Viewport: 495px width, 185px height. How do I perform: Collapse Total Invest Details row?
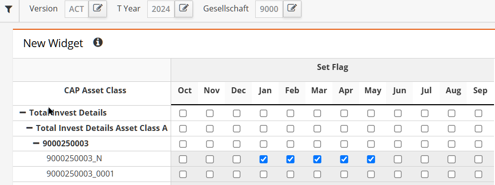pos(23,113)
